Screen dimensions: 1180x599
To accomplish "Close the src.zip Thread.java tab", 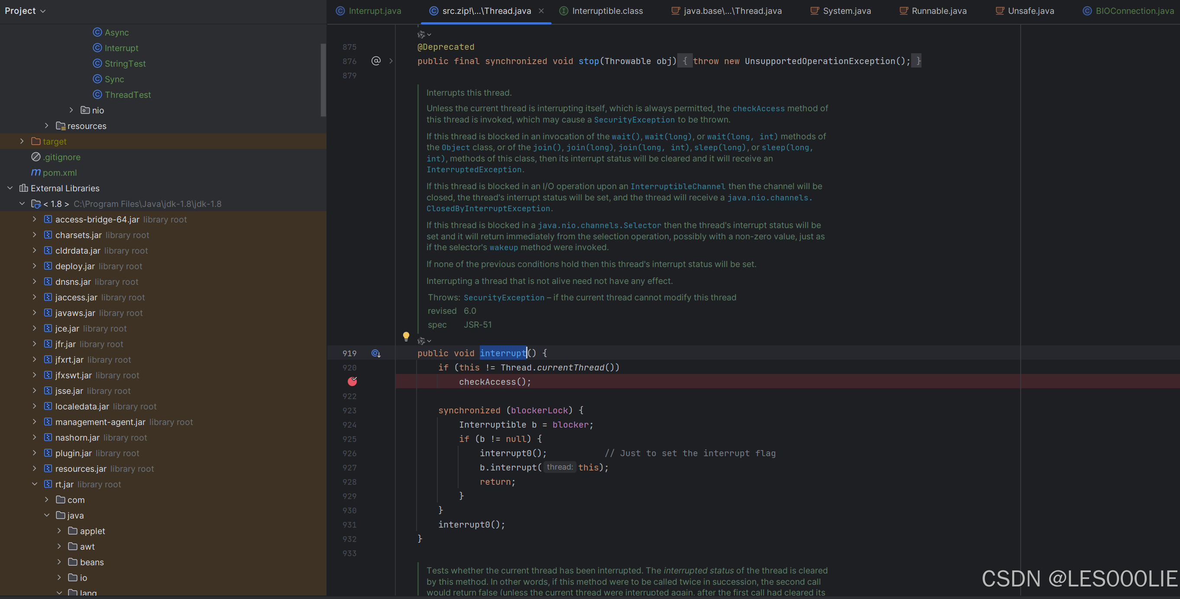I will click(x=541, y=10).
